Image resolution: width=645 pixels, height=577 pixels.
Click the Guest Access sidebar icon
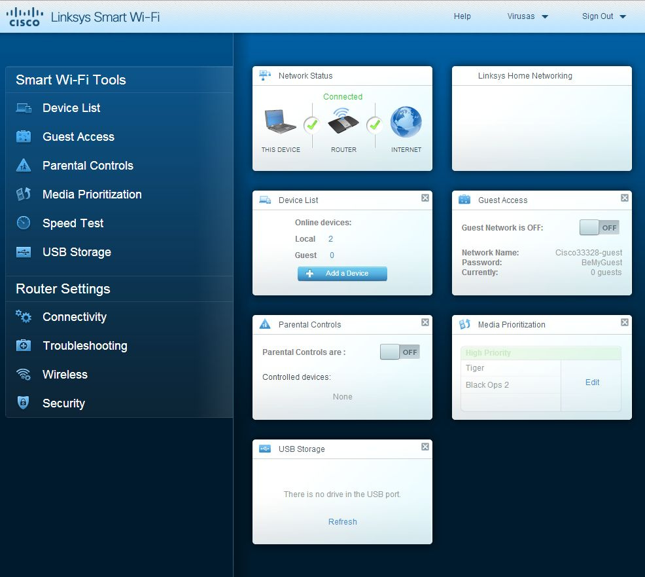point(24,136)
